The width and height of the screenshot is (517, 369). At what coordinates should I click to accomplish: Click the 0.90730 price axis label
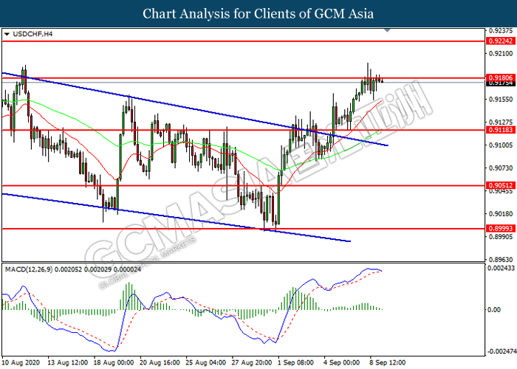tap(501, 168)
